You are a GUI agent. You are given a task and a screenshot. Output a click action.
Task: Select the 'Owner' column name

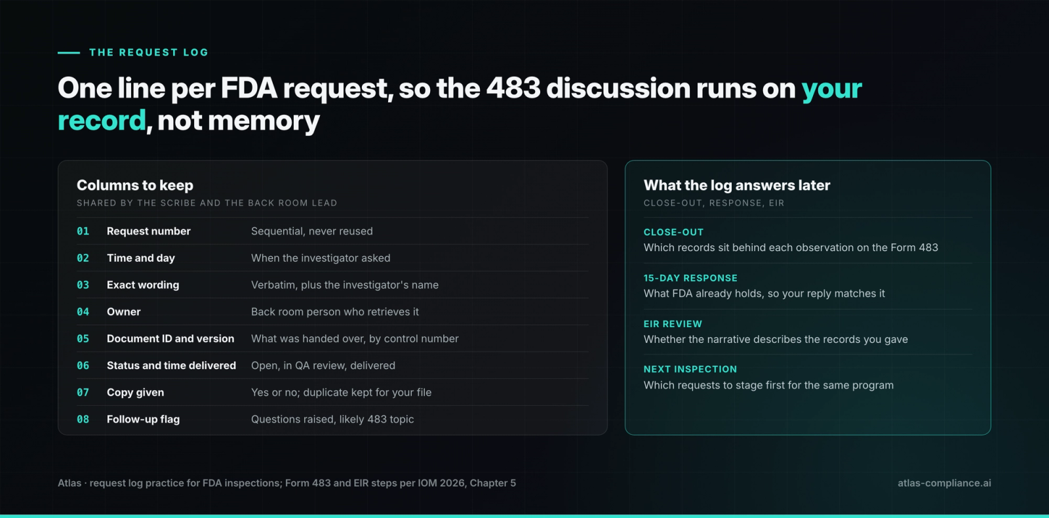124,311
